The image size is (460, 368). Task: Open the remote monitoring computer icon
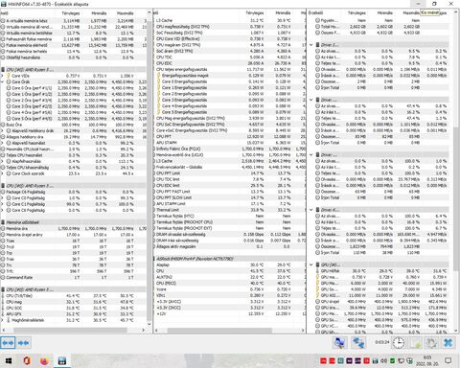click(x=339, y=343)
